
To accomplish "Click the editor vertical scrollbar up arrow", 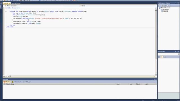I will point(156,10).
